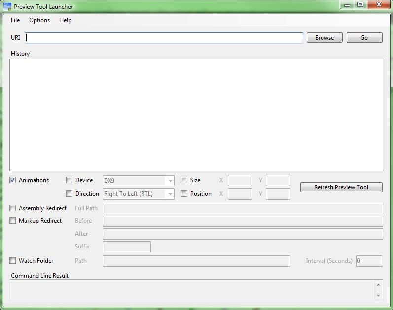Image resolution: width=393 pixels, height=310 pixels.
Task: Click inside the History list box
Action: (x=196, y=115)
